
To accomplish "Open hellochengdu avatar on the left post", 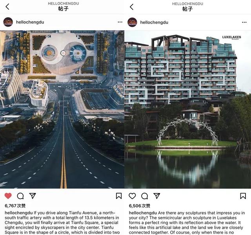I will click(8, 22).
